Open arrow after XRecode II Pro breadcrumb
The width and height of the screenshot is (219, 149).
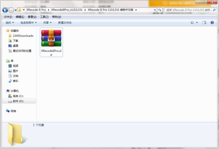click(48, 10)
